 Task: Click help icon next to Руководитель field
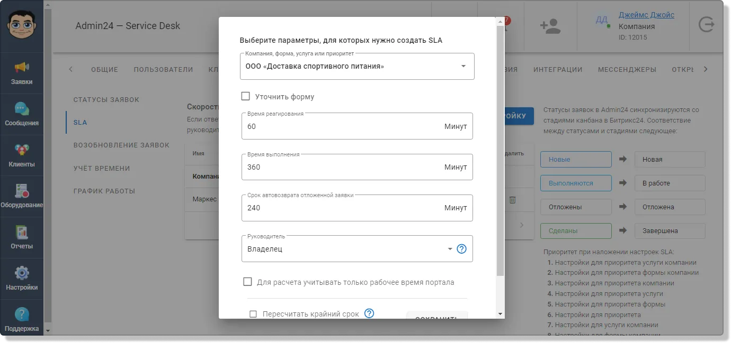coord(461,249)
